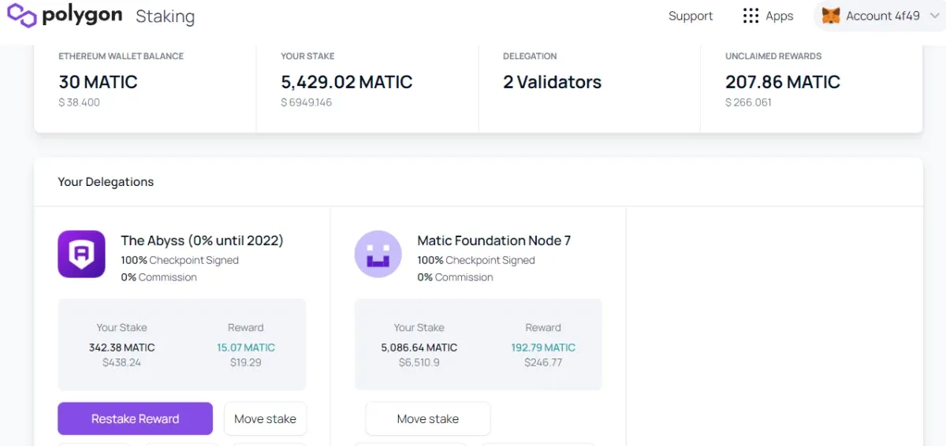Open Account 4f49 wallet menu

pyautogui.click(x=879, y=16)
